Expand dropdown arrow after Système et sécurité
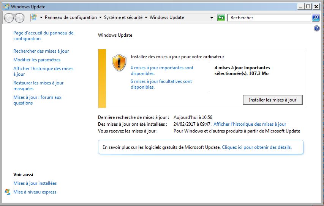 (x=146, y=17)
